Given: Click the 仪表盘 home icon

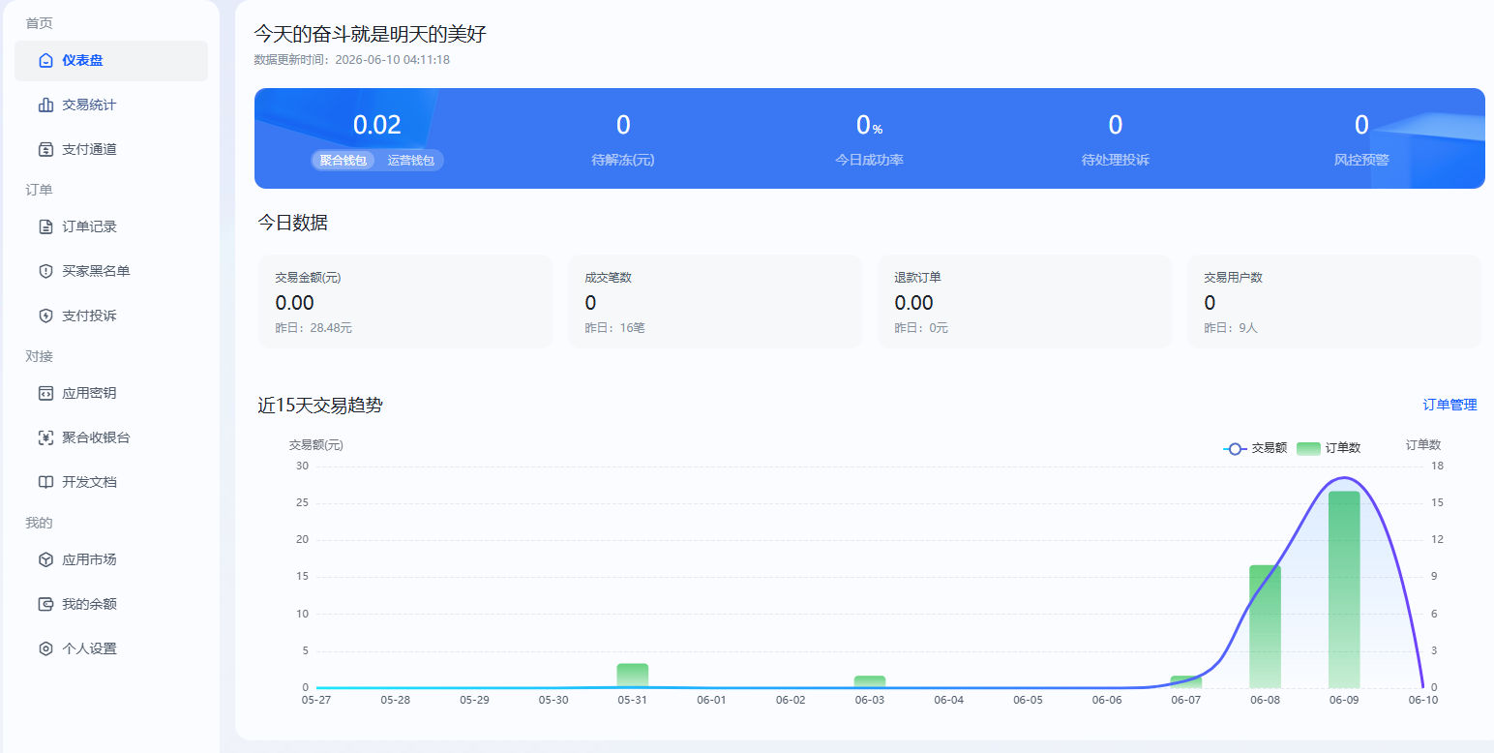Looking at the screenshot, I should 45,60.
